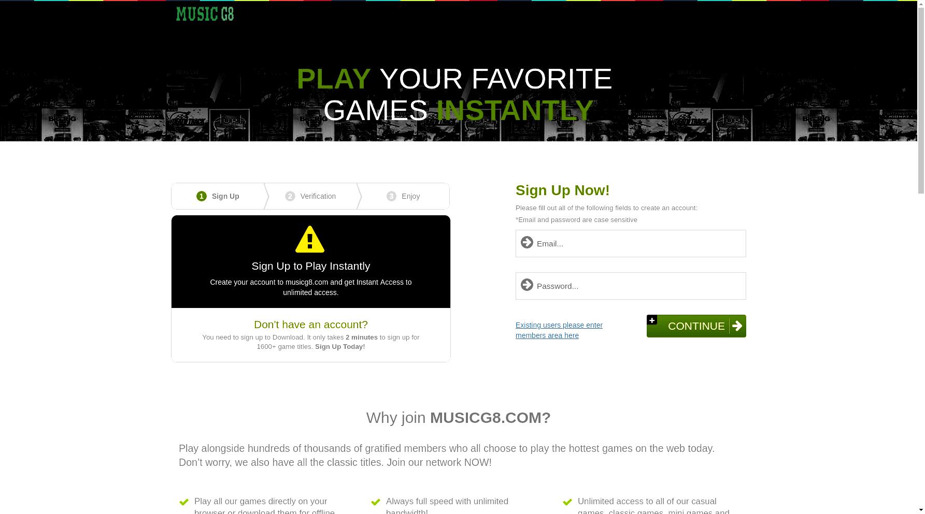Click the checkmark beside unlimited bandwidth text

pyautogui.click(x=376, y=502)
